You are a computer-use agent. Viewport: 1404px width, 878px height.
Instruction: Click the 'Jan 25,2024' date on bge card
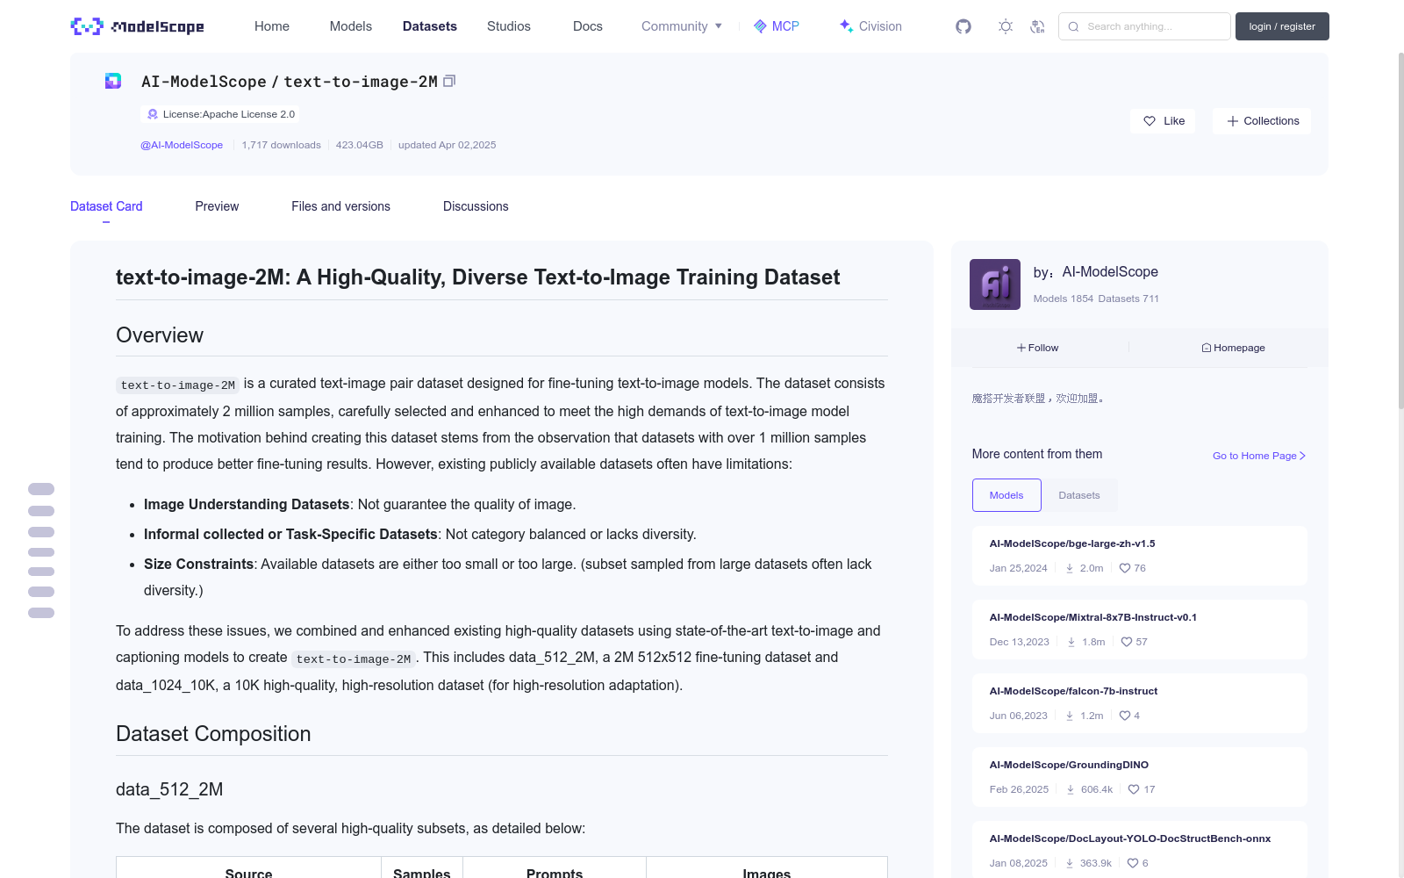coord(1019,568)
